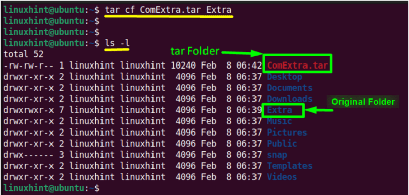Click the 06:42 timestamp of ComExtra.tar

pos(249,66)
